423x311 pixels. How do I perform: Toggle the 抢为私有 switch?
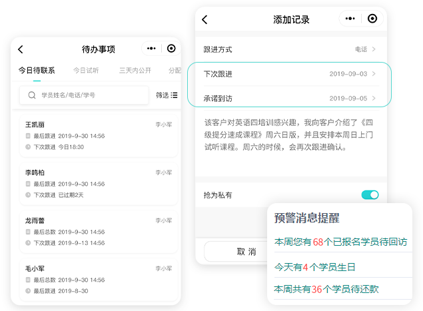(370, 194)
